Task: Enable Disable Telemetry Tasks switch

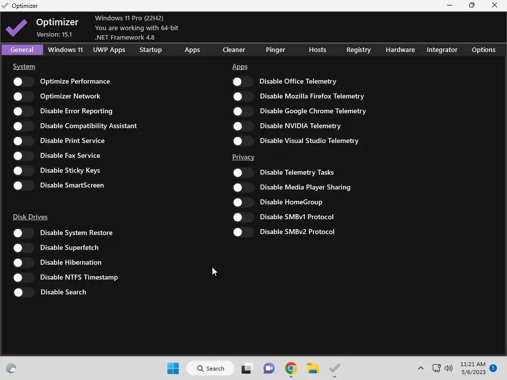Action: click(x=243, y=173)
